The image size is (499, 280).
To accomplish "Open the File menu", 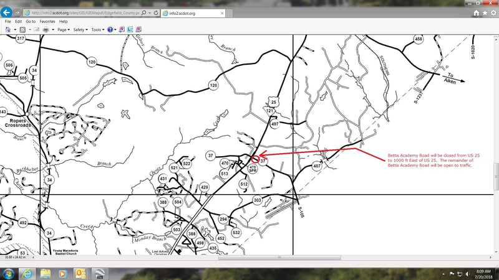I will (8, 21).
